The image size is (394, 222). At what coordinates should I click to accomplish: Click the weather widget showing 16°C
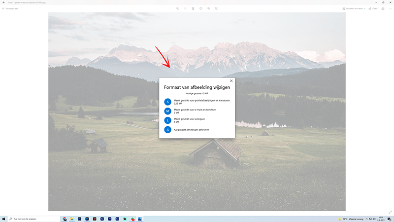click(x=351, y=219)
